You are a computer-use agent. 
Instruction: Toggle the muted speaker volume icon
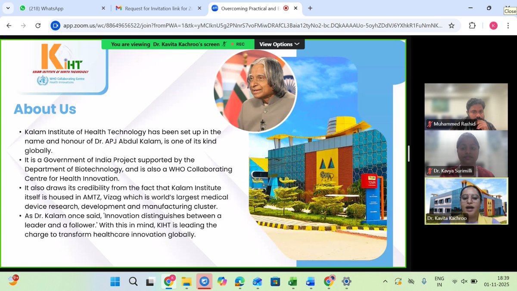pos(464,282)
